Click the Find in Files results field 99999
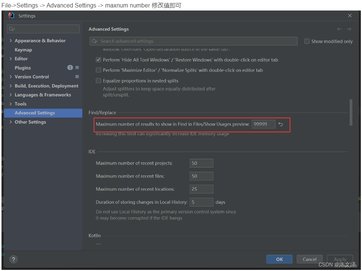Image resolution: width=362 pixels, height=271 pixels. tap(263, 124)
